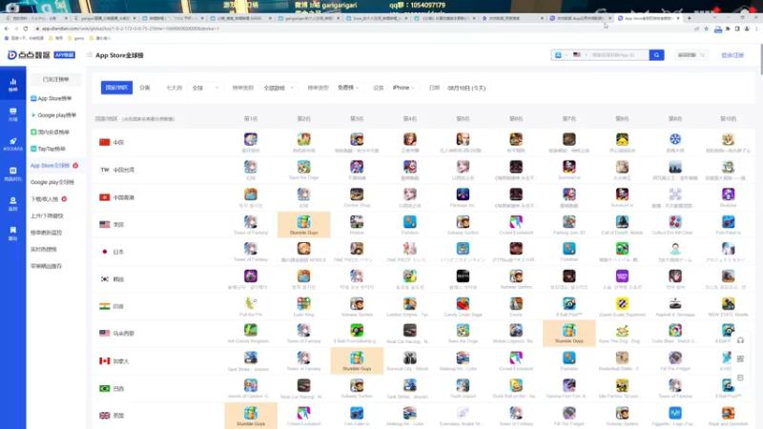Click the 返回旧版 button
Screen dimensions: 763x429
coord(690,55)
